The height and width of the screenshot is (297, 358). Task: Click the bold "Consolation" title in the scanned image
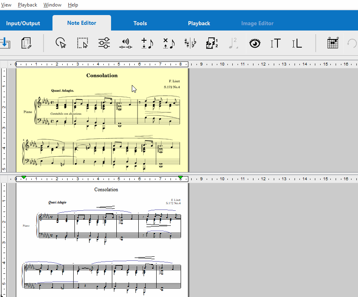[x=102, y=76]
